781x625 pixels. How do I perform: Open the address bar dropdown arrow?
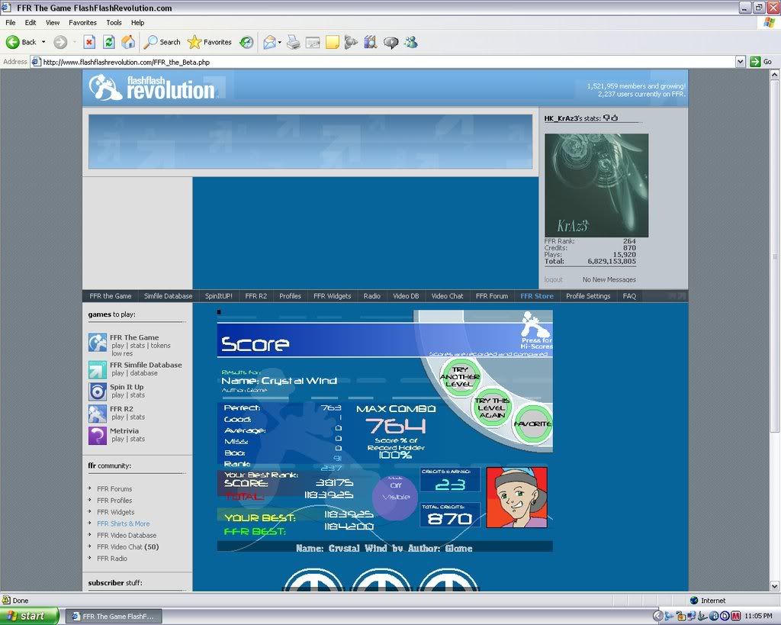(740, 62)
